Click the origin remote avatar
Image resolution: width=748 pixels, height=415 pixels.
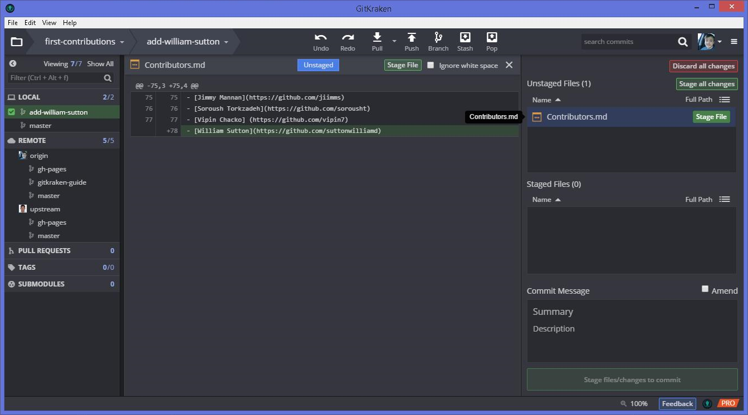tap(23, 156)
